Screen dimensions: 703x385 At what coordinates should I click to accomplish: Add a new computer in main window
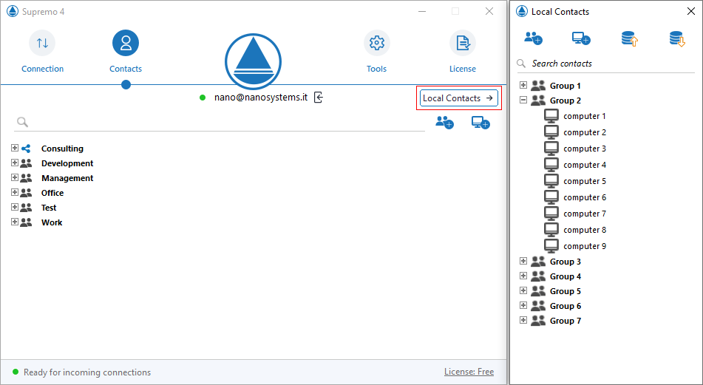[x=480, y=123]
